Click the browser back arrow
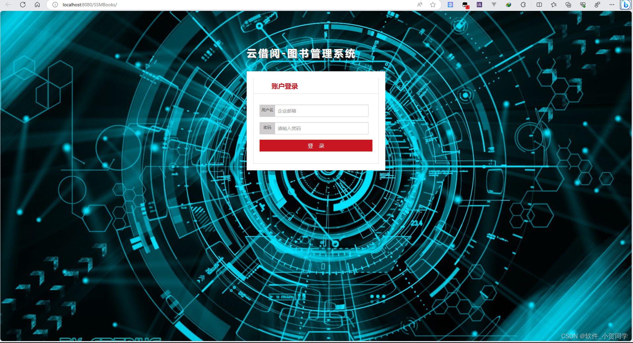Viewport: 633px width, 343px height. pos(8,5)
